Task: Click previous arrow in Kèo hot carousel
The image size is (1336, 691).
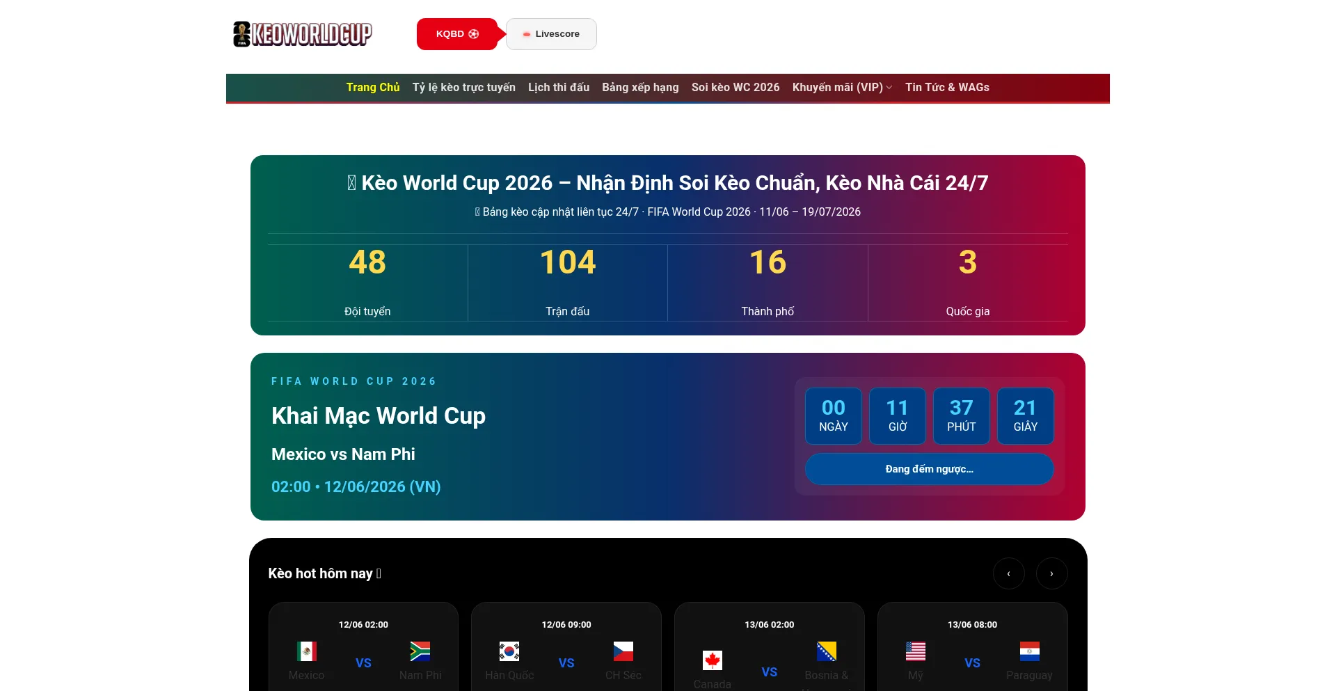Action: pyautogui.click(x=1009, y=573)
